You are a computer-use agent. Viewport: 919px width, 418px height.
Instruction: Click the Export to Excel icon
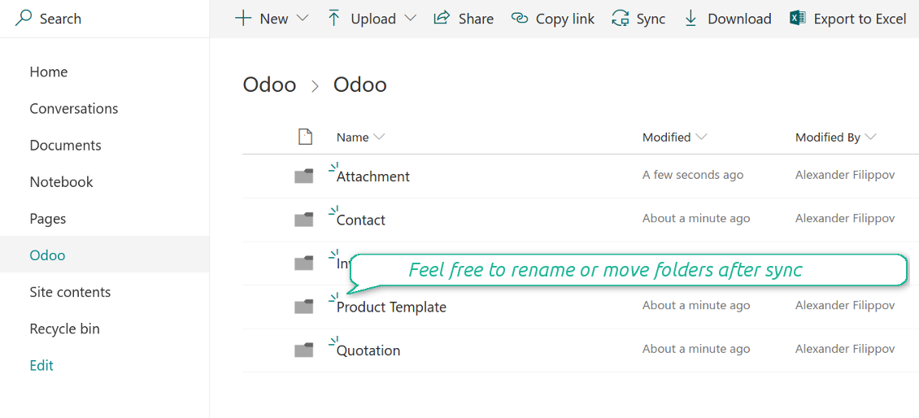click(797, 18)
